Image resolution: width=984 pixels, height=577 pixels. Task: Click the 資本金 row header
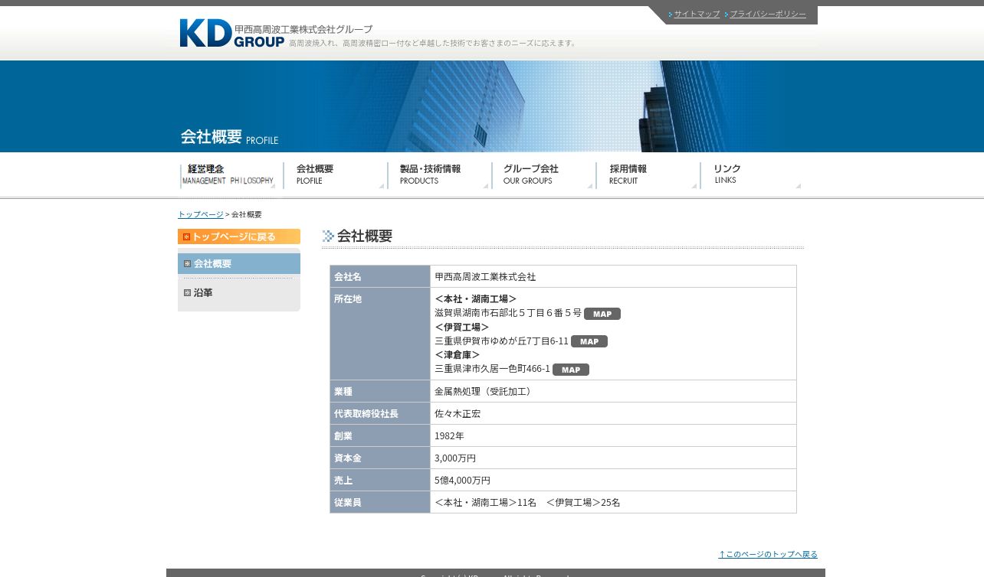380,458
